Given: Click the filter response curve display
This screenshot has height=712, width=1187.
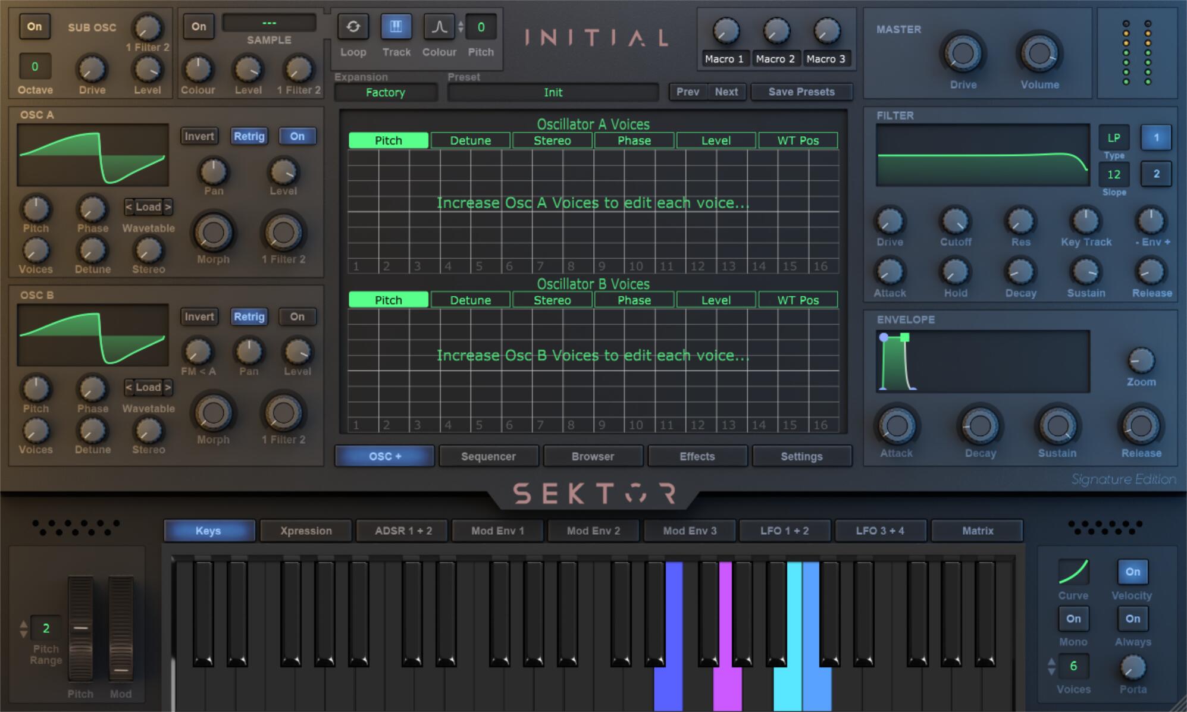Looking at the screenshot, I should tap(983, 155).
